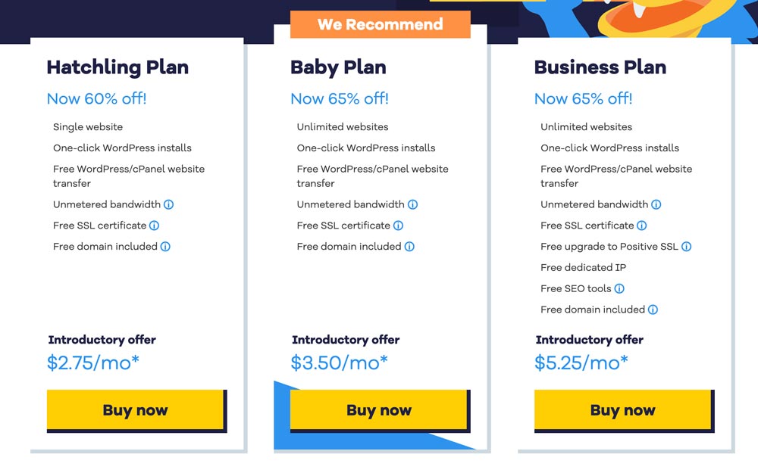
Task: Select Buy now for Business Plan
Action: [622, 409]
